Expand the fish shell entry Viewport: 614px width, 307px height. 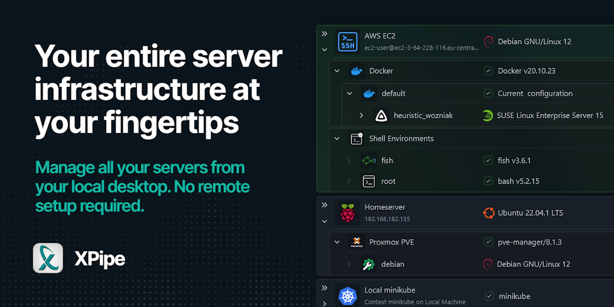(x=349, y=161)
